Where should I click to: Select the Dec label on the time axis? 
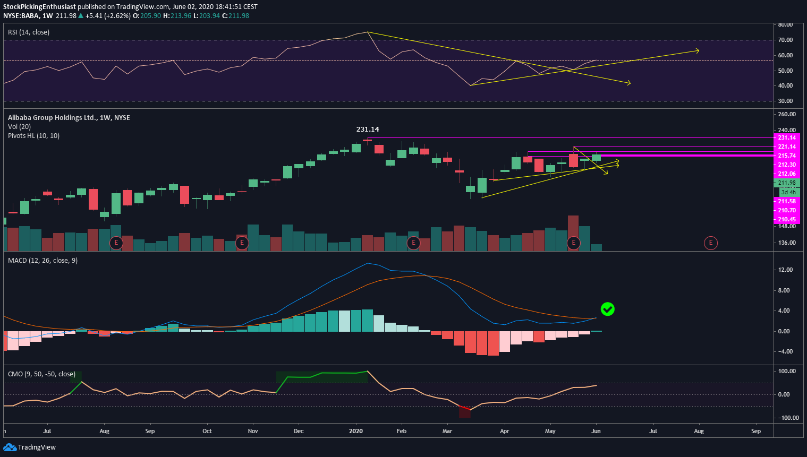[x=299, y=431]
